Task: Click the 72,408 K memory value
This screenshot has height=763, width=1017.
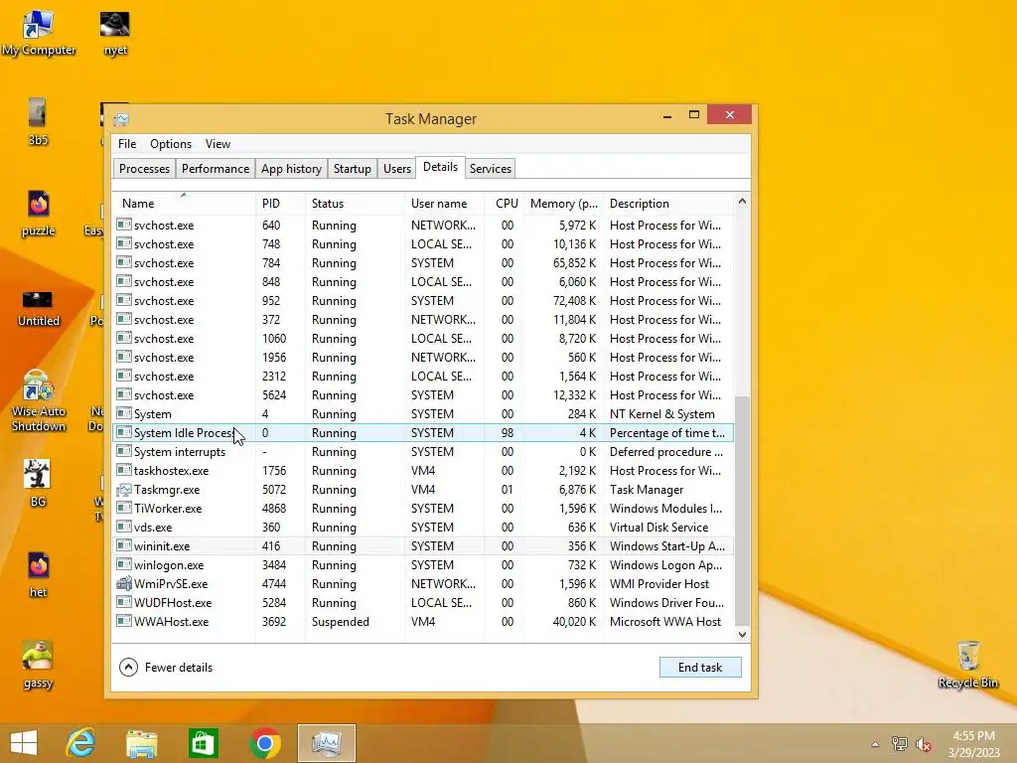Action: coord(574,301)
